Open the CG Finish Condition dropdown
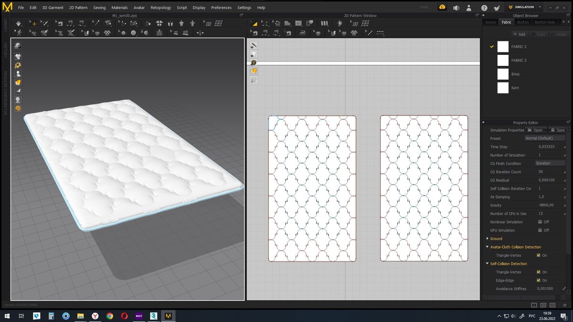This screenshot has width=573, height=322. coord(550,163)
